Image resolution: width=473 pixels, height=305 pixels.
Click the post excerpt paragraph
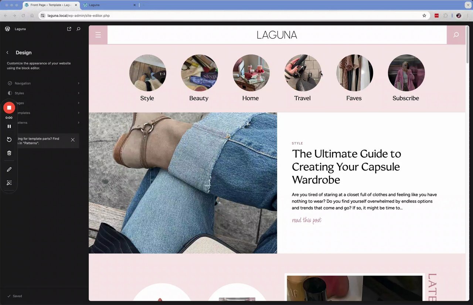point(365,201)
